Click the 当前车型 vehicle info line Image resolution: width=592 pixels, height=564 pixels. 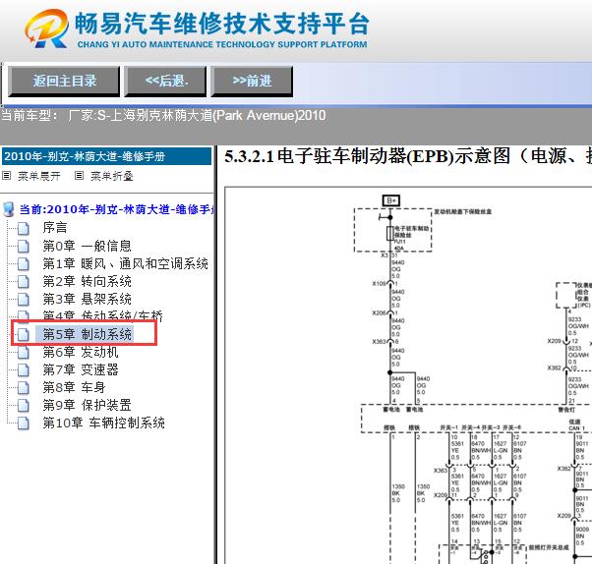(163, 115)
